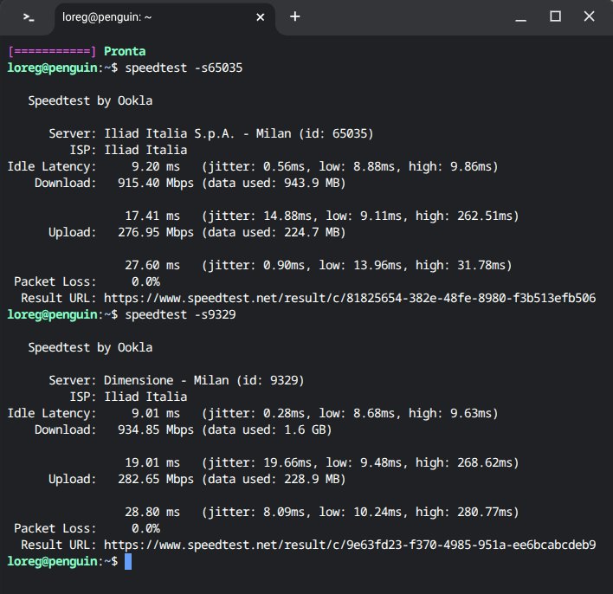Open the Result URL ending in efb506
Viewport: 613px width, 594px height.
point(349,298)
